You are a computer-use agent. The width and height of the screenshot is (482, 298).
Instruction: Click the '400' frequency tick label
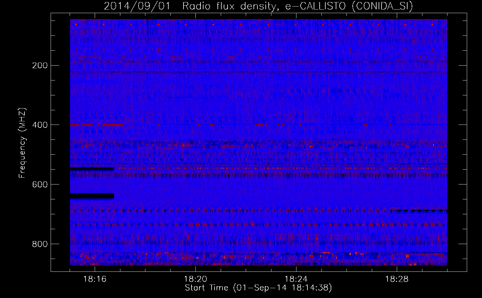coord(40,125)
